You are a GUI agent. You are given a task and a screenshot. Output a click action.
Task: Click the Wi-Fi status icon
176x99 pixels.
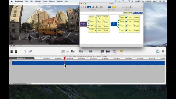pos(129,1)
